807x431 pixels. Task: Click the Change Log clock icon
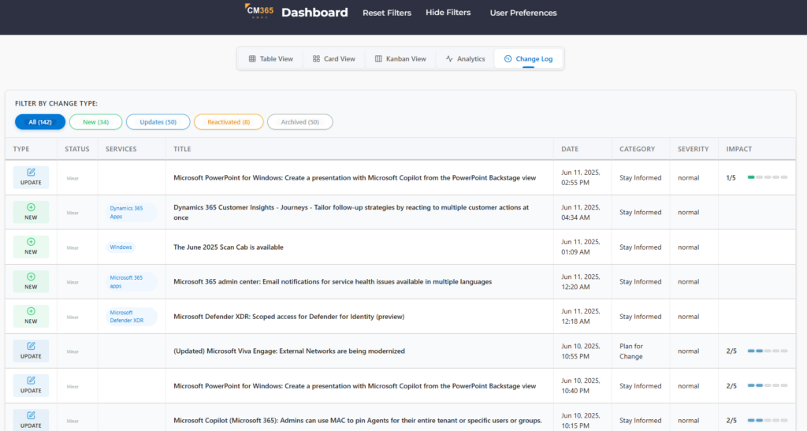tap(508, 59)
